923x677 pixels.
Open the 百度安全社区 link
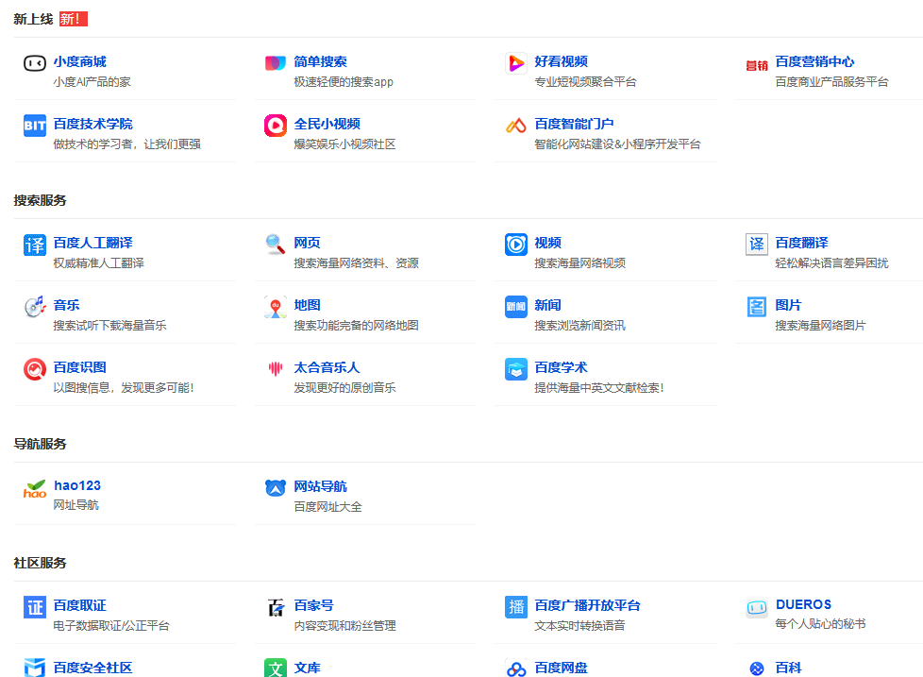coord(93,669)
